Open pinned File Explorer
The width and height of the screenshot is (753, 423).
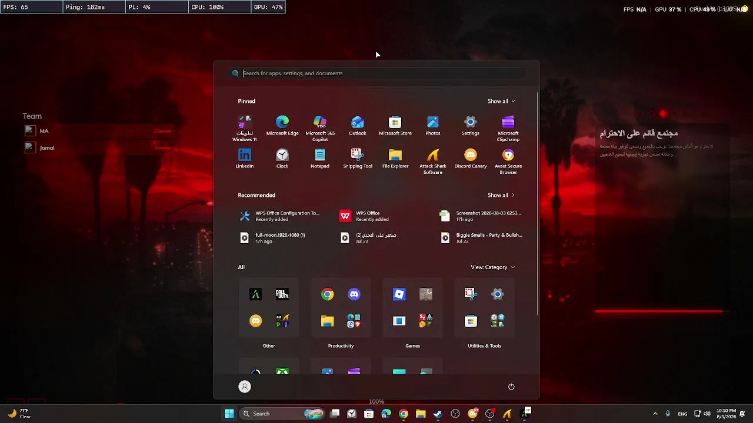point(395,159)
